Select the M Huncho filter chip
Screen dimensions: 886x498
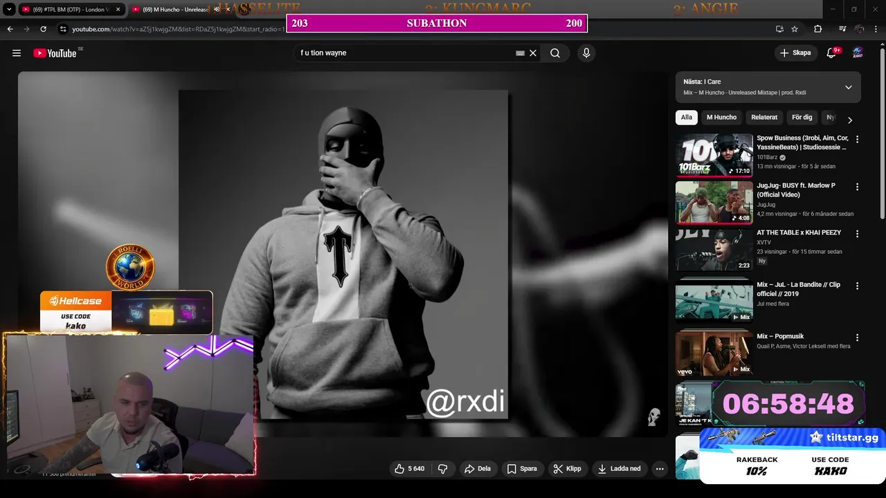coord(721,118)
